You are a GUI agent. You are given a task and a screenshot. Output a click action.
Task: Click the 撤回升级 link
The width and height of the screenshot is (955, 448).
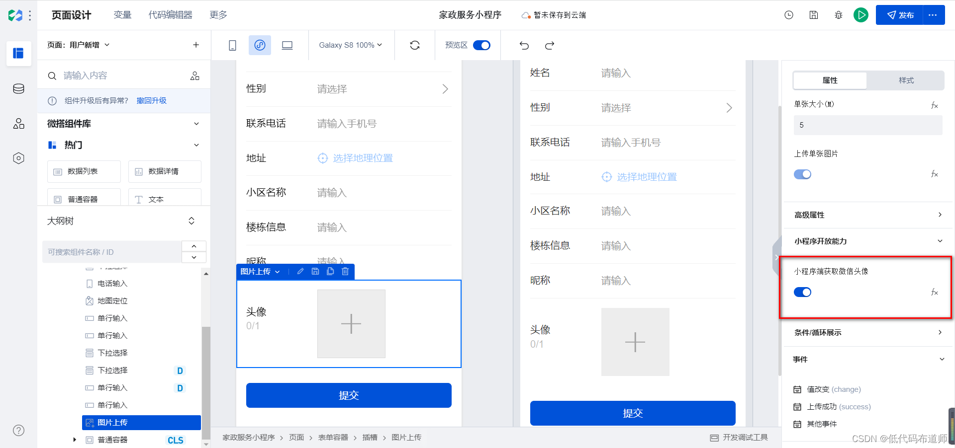click(x=152, y=100)
